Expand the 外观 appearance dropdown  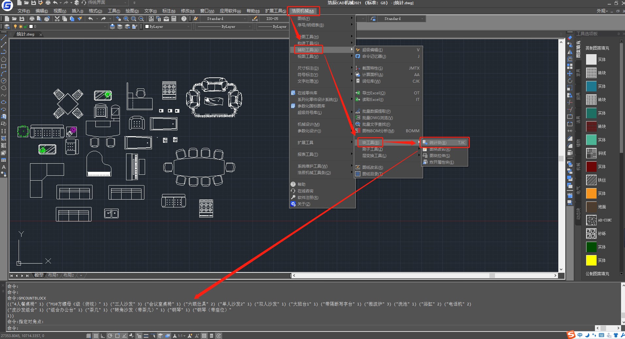602,11
